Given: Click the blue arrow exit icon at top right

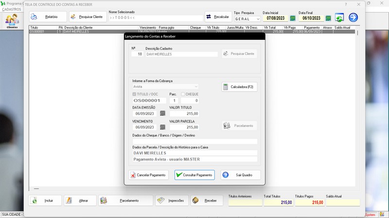Looking at the screenshot, I should (354, 17).
